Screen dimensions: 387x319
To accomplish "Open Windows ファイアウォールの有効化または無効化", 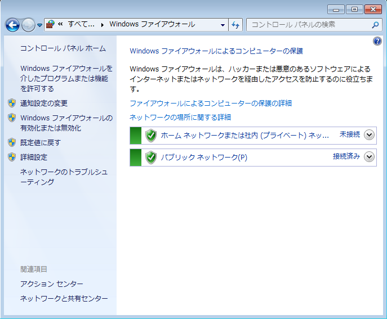I will click(x=66, y=123).
